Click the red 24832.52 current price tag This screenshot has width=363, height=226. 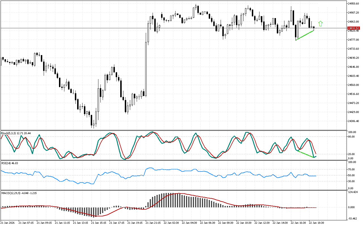tap(353, 28)
